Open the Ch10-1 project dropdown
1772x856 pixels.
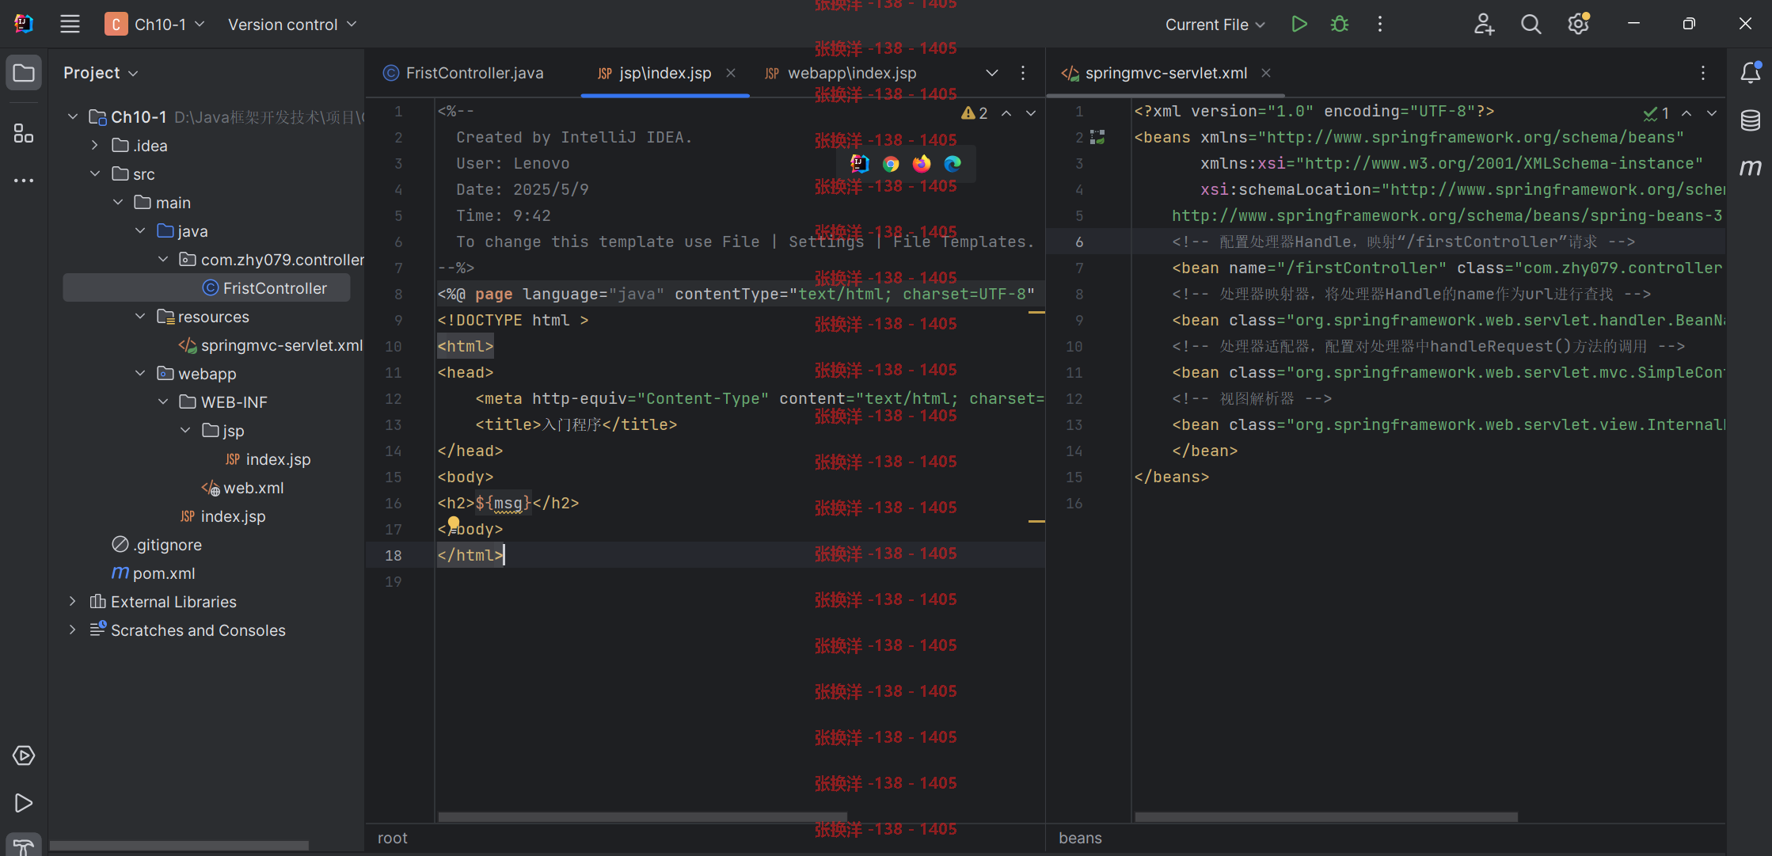click(155, 25)
